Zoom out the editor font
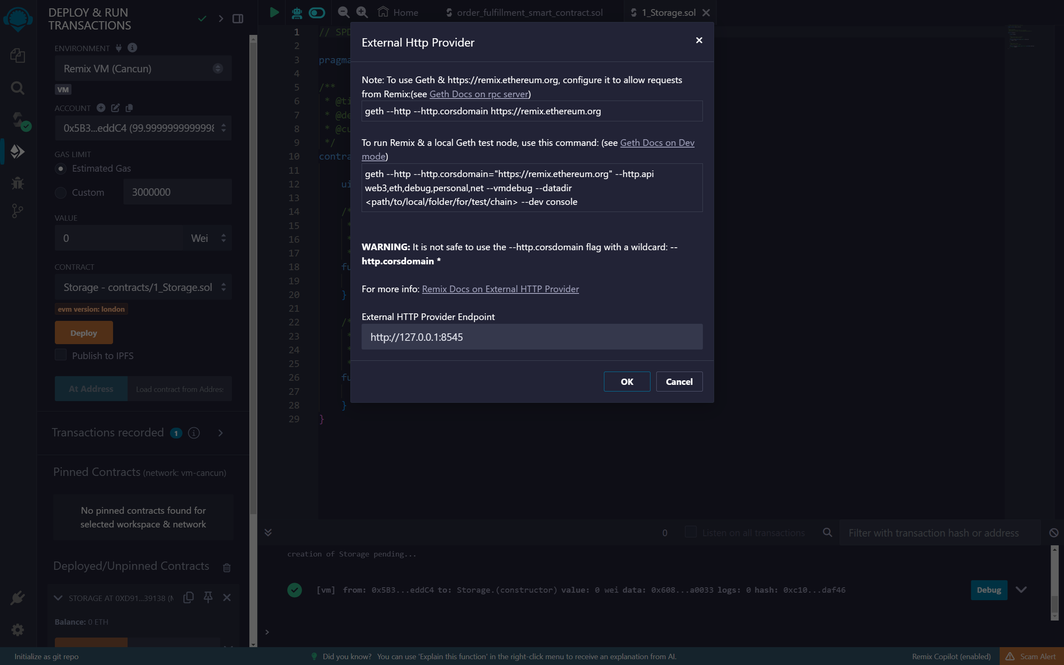Screen dimensions: 1064x665 pyautogui.click(x=343, y=12)
